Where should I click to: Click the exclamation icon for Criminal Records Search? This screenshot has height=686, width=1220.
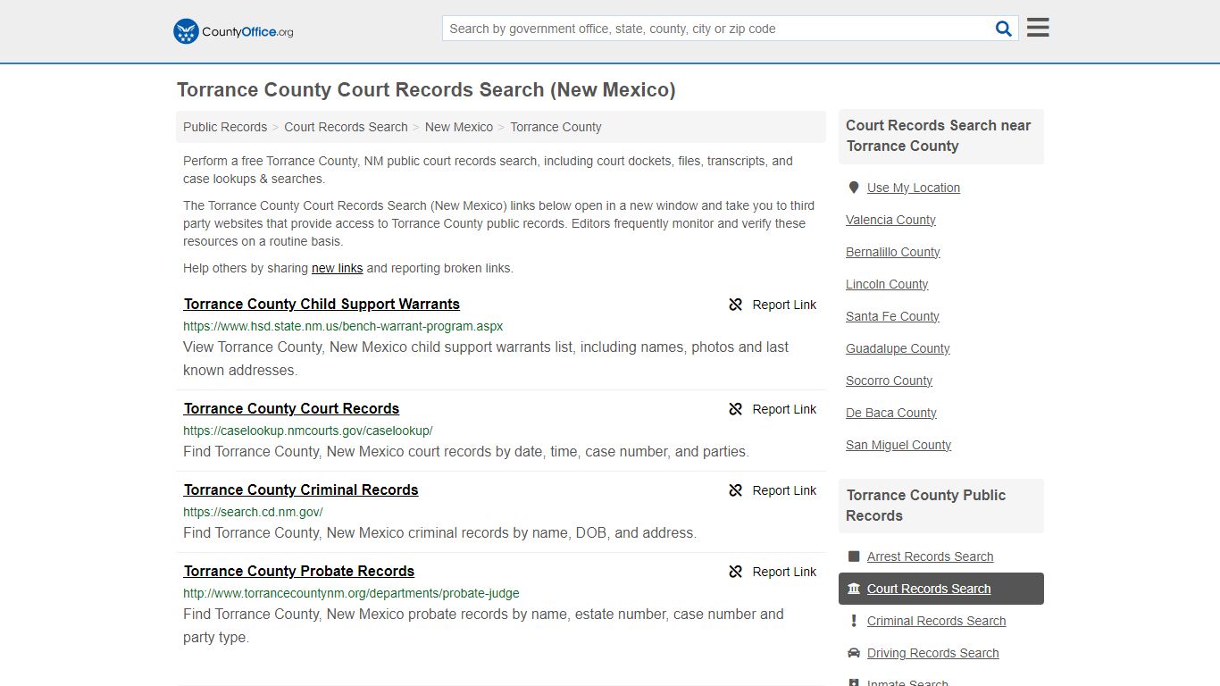[x=854, y=621]
